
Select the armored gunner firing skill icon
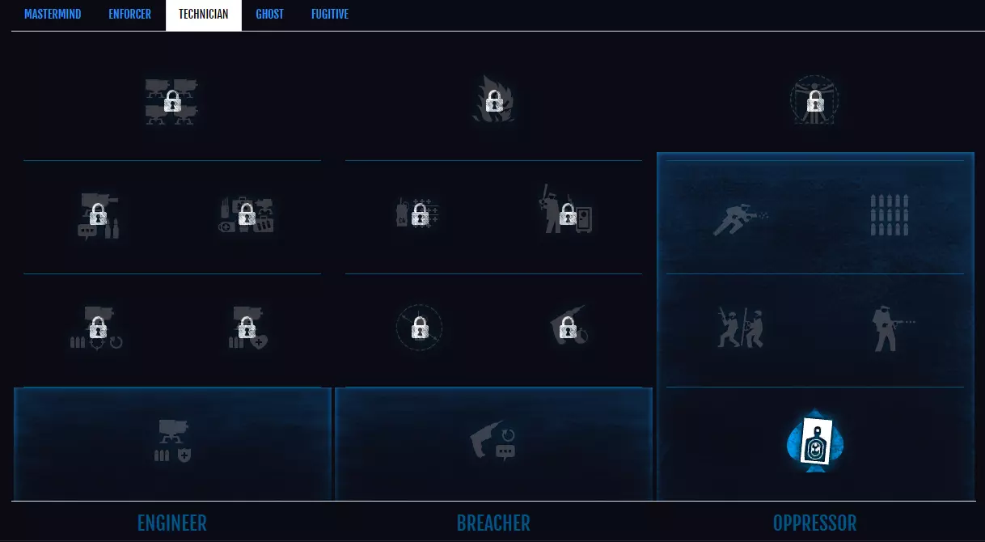(892, 328)
